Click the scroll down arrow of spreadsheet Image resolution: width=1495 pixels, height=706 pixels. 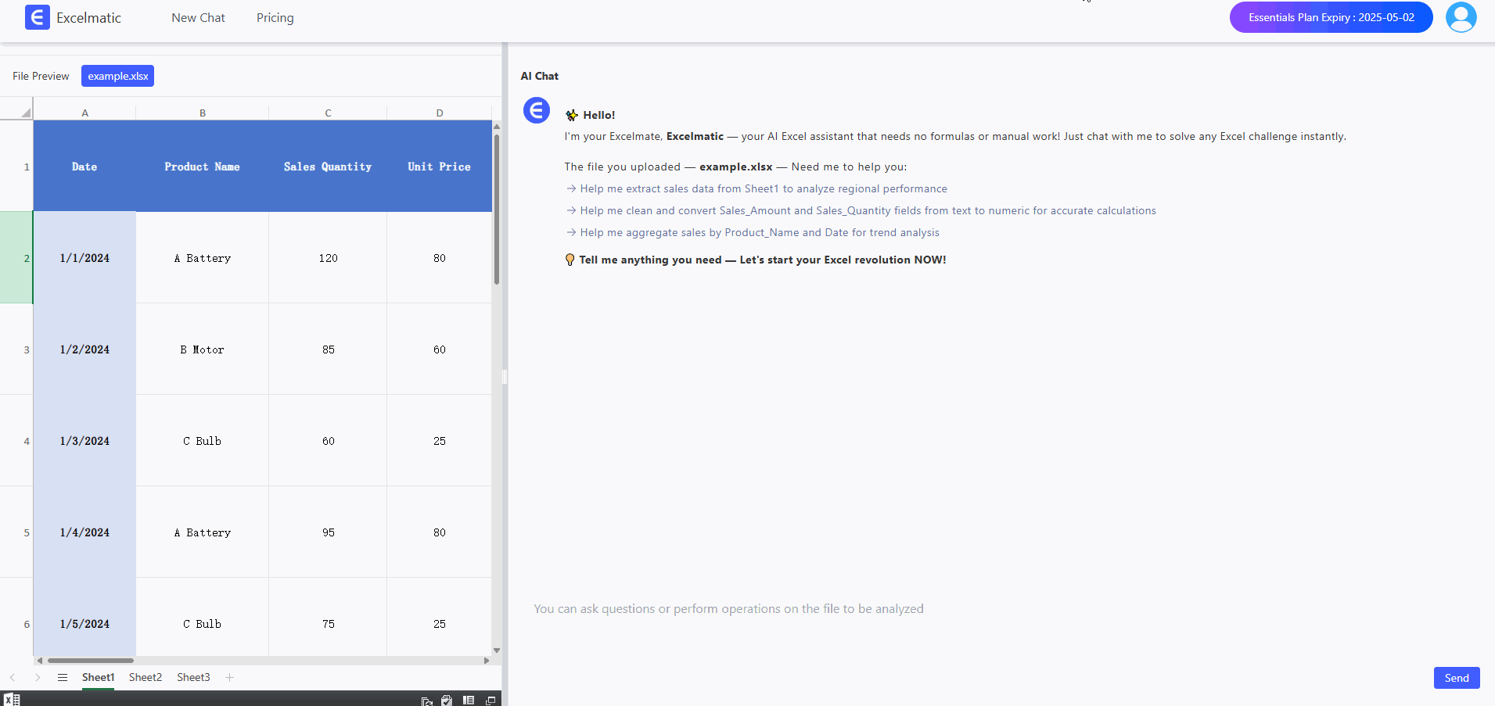tap(496, 650)
